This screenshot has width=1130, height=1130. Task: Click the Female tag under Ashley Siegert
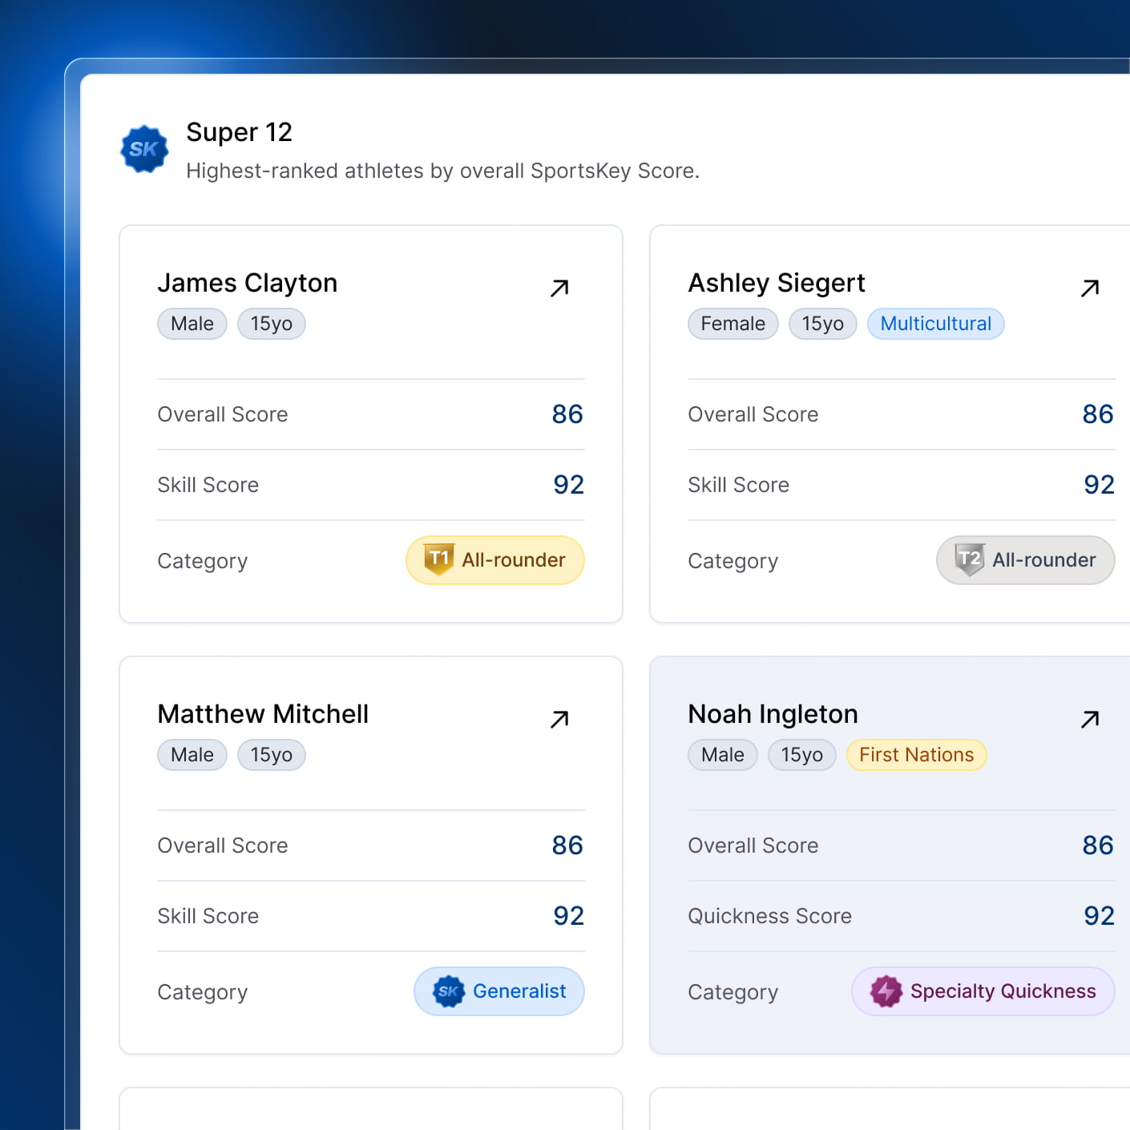point(733,324)
